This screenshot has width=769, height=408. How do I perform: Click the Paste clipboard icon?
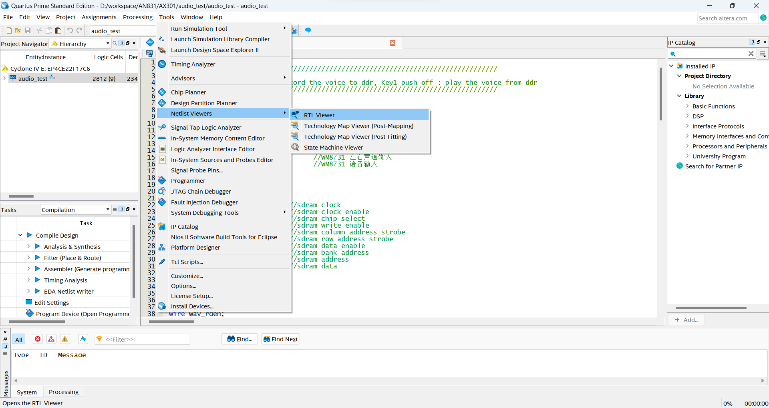click(58, 30)
